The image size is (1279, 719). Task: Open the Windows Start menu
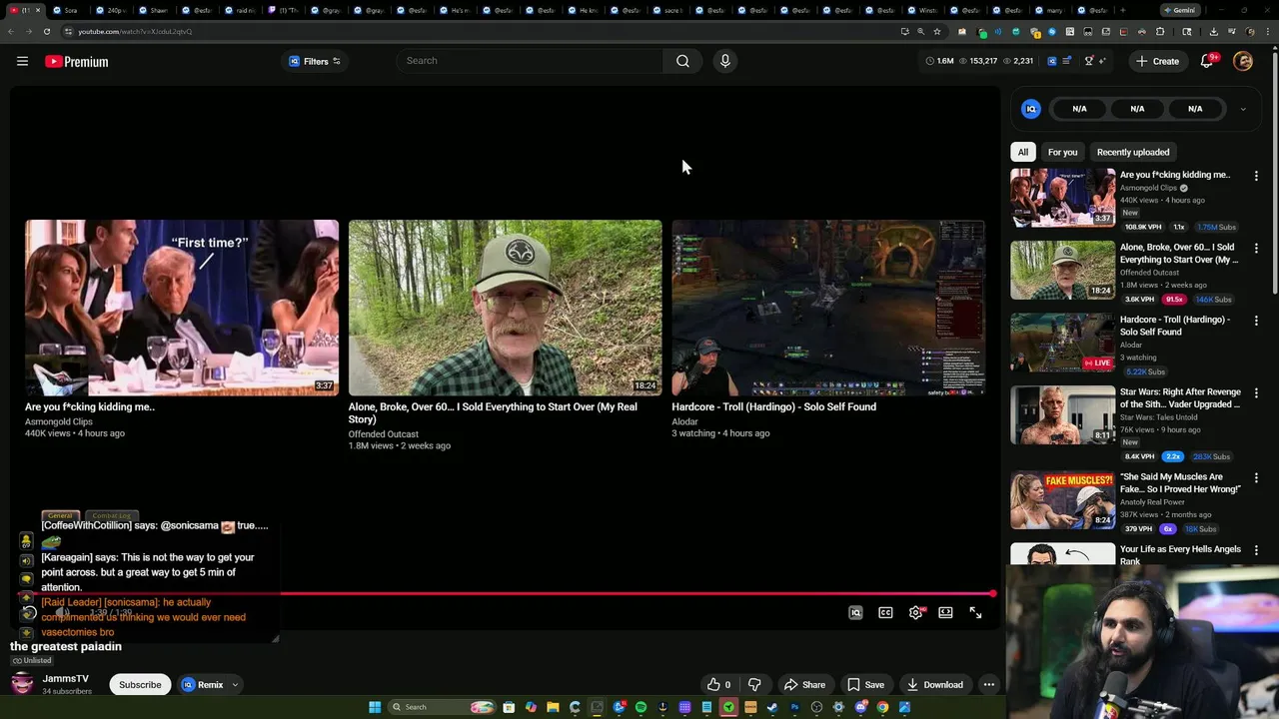pos(375,707)
